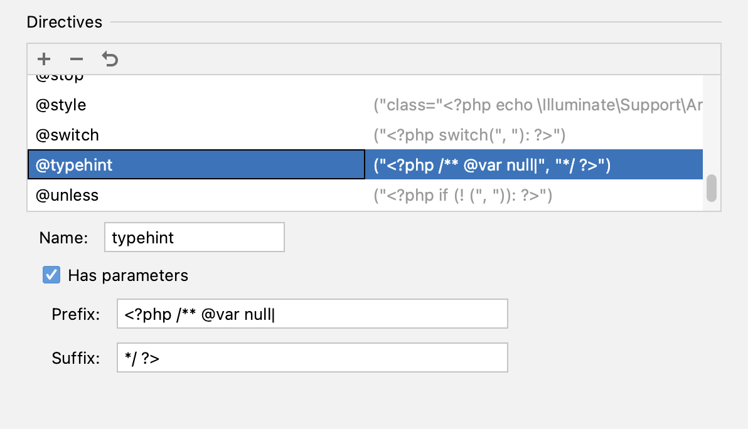Click the Has parameters label text

click(128, 275)
